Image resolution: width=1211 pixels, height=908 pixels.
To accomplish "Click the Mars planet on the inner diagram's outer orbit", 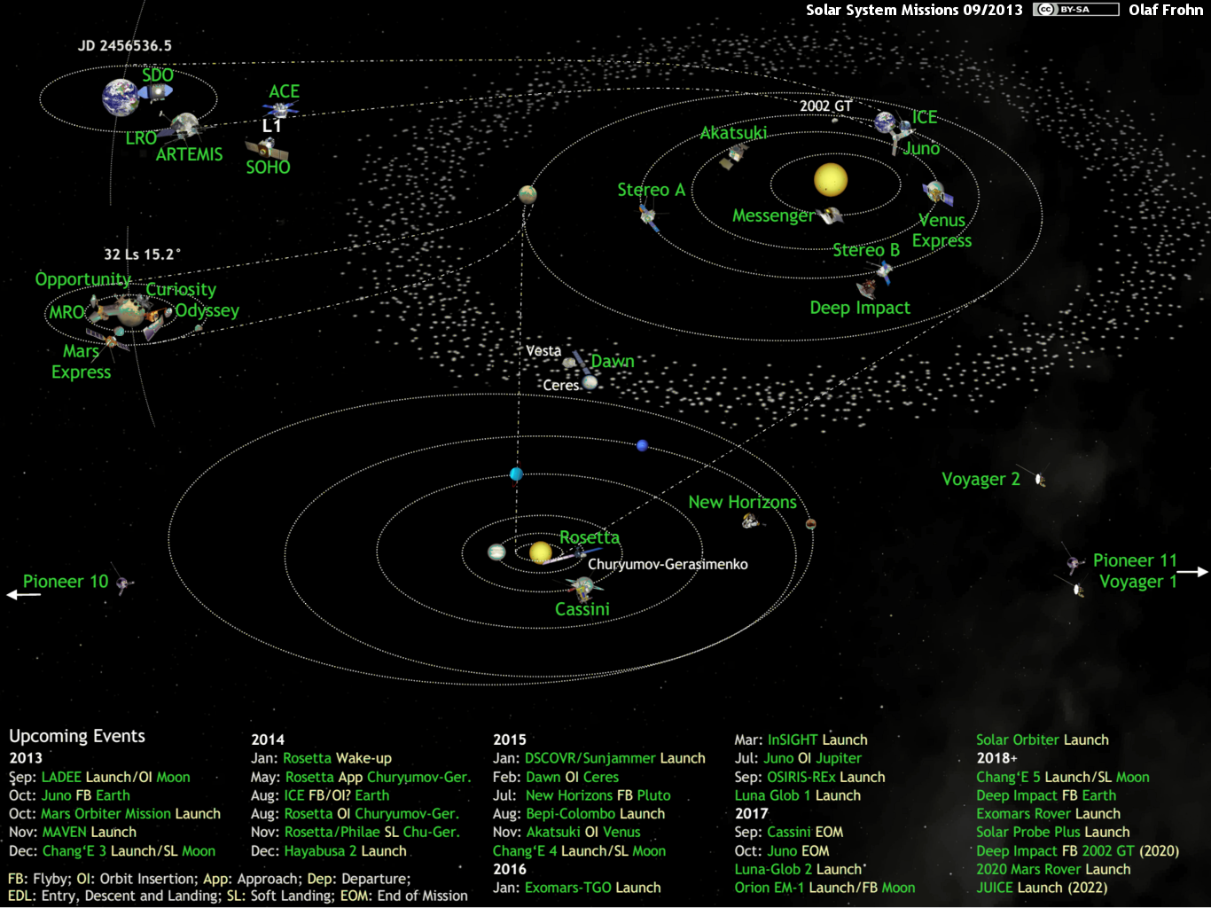I will [x=528, y=194].
